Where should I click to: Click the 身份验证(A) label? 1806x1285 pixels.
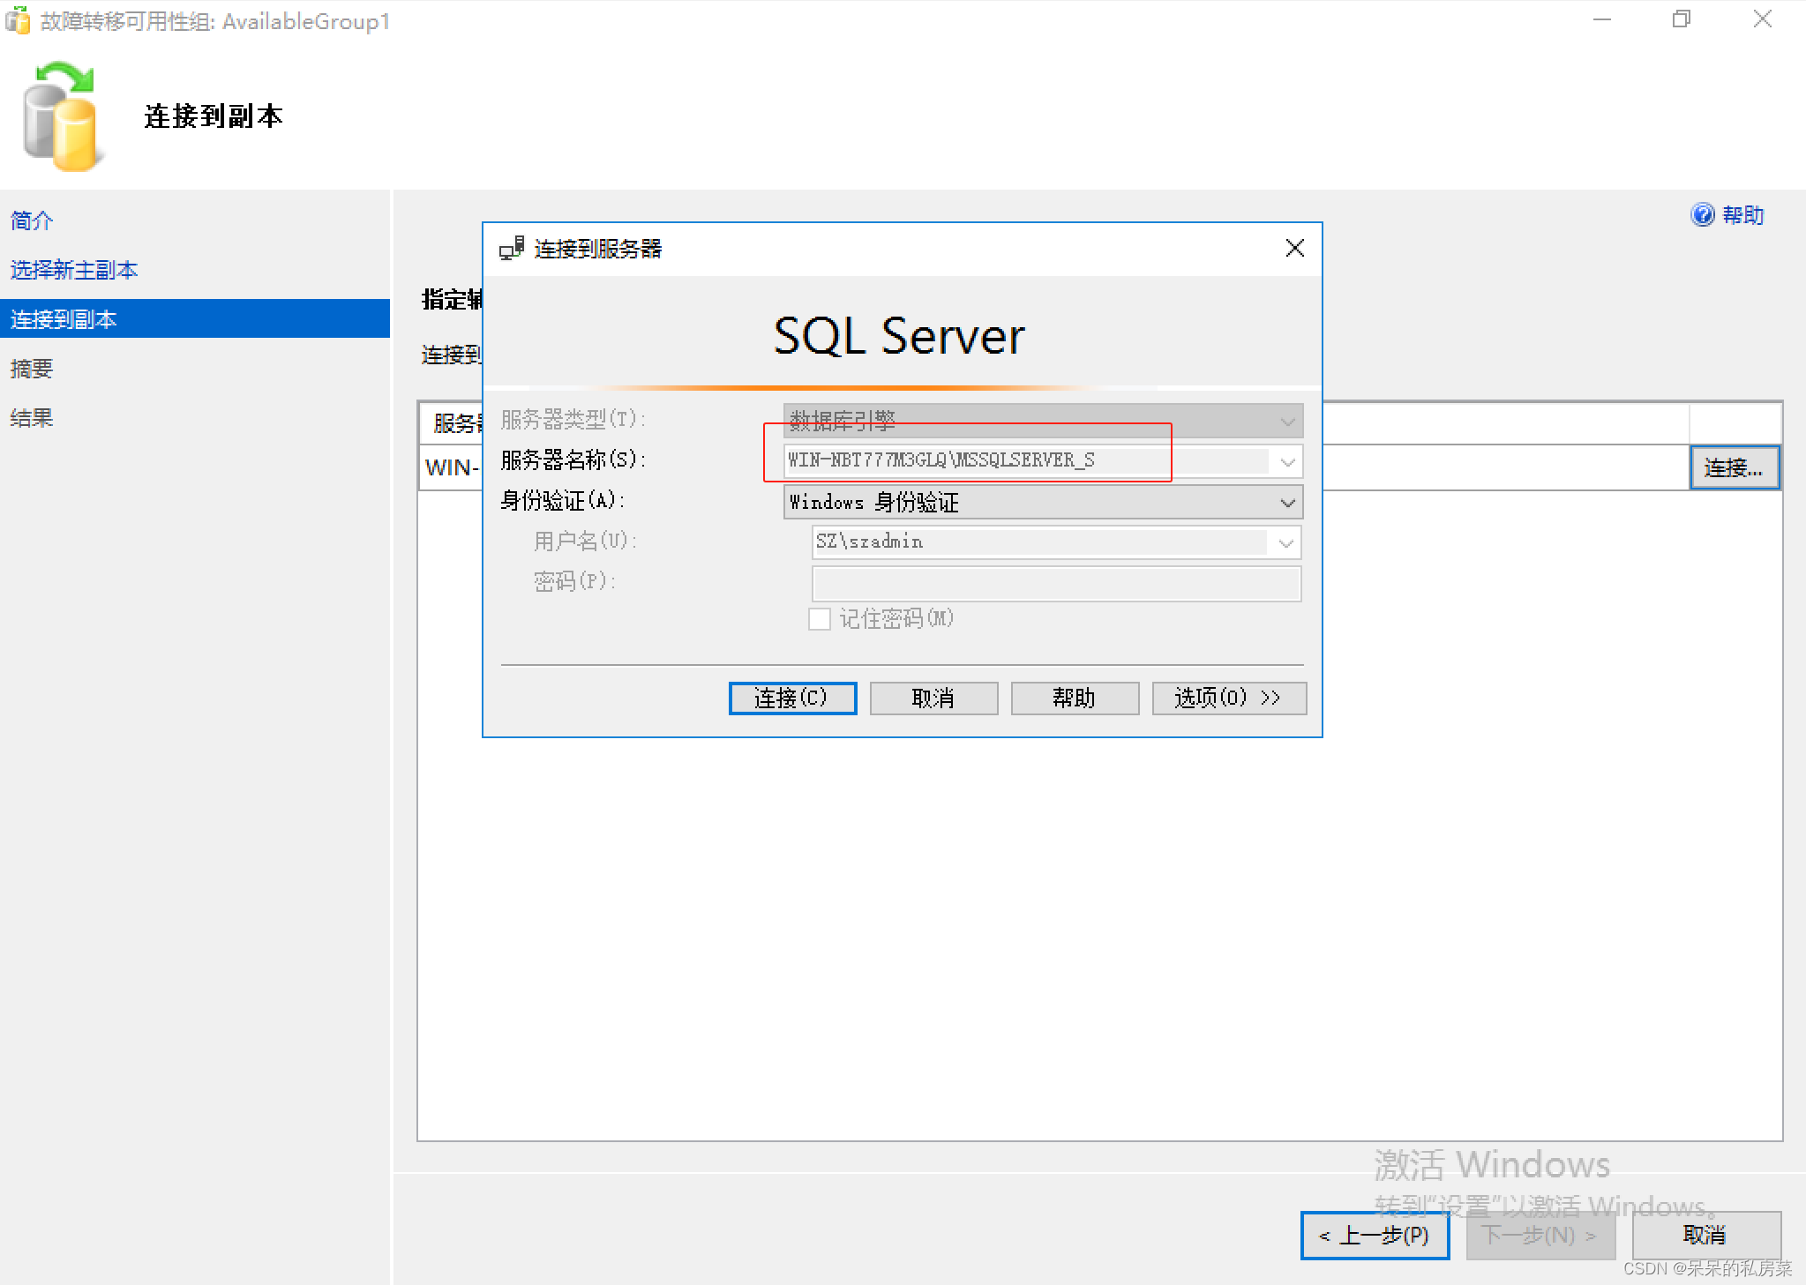pos(563,501)
